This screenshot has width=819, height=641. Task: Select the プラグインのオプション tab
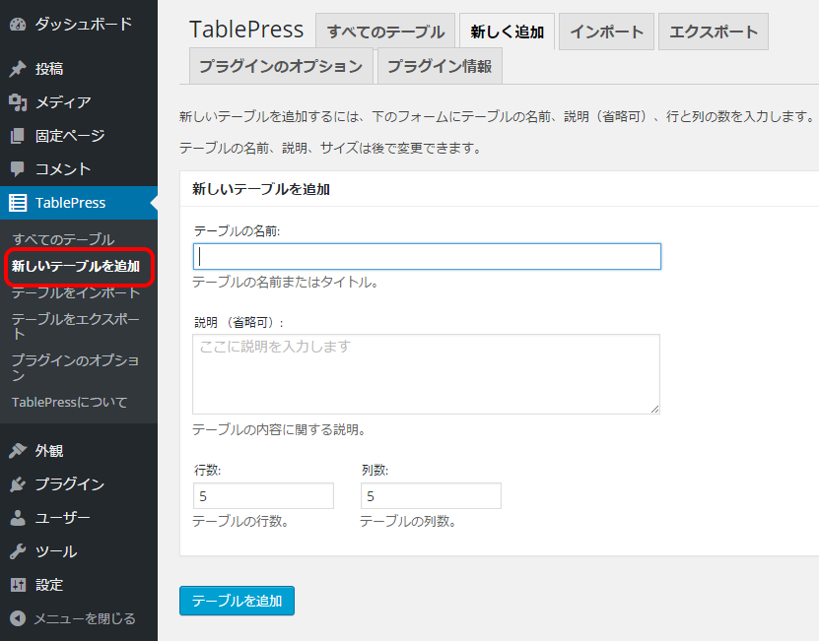point(281,66)
